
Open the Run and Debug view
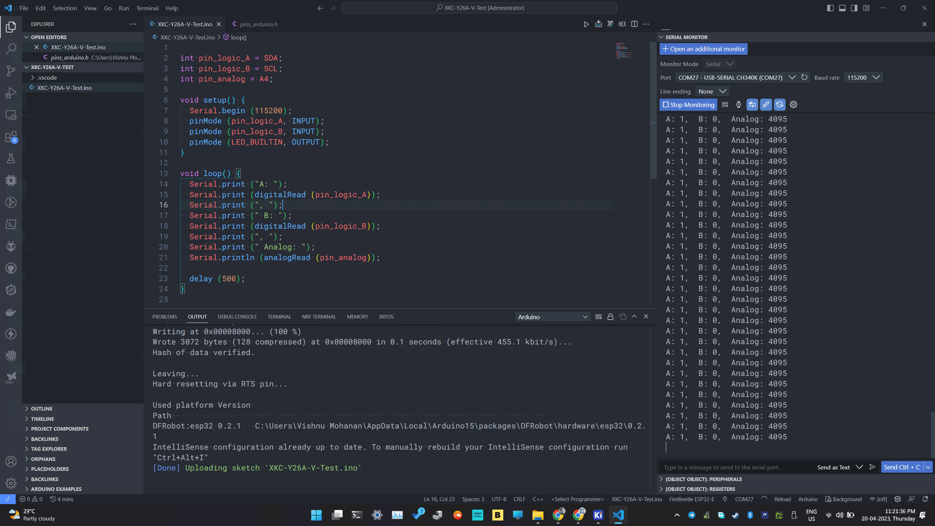[11, 93]
